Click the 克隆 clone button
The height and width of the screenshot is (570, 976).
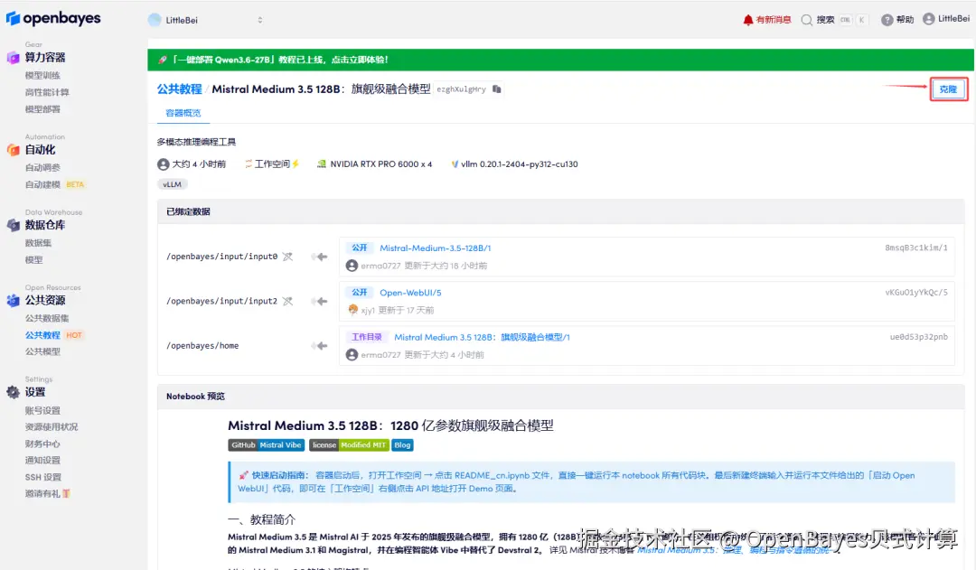948,89
